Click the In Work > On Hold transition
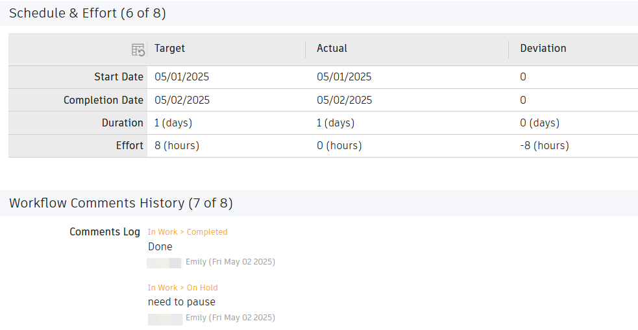The image size is (638, 330). [182, 288]
